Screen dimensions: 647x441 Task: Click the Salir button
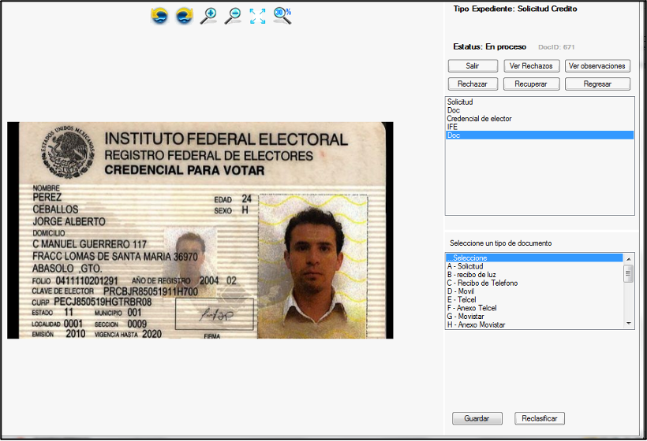(x=473, y=66)
